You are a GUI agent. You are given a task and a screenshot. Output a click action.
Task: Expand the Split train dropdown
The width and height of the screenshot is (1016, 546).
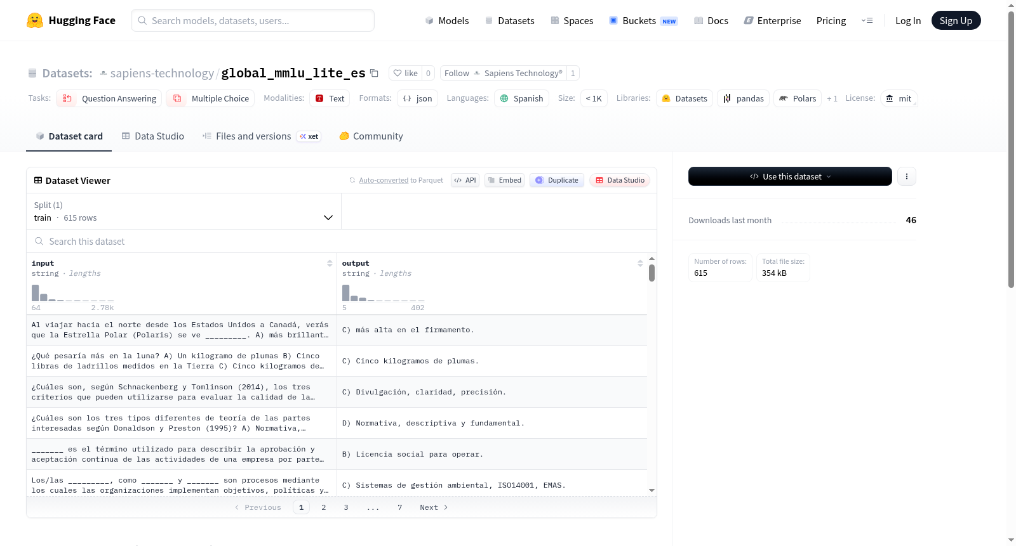184,211
